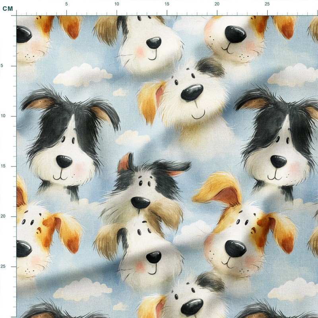
Task: Click the 10 mark on top ruler
Action: pyautogui.click(x=116, y=4)
